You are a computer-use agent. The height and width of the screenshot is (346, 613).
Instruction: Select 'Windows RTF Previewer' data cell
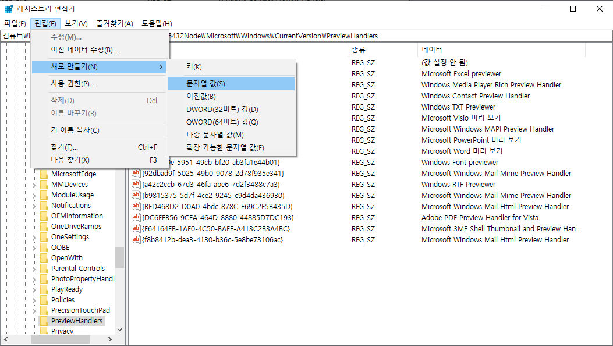click(458, 185)
